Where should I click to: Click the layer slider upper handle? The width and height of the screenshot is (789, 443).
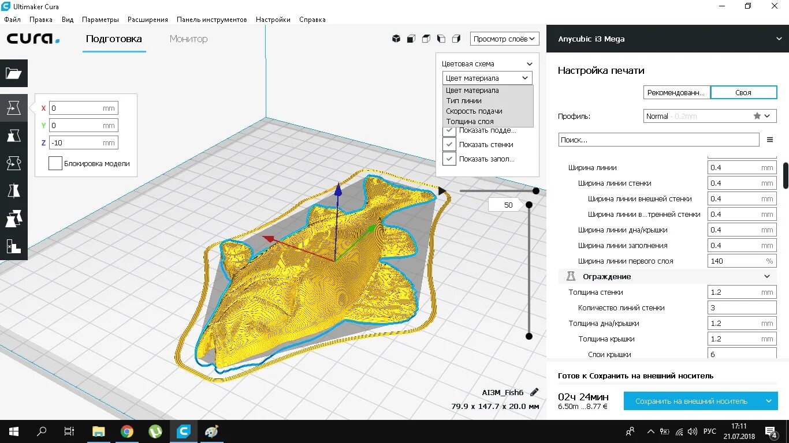[x=529, y=205]
